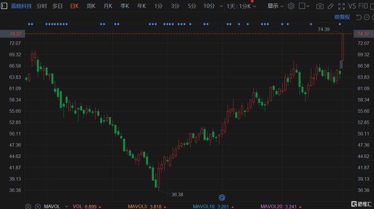Expand the MAVOL indicator selector chevron
Viewport: 374px width, 209px height.
click(66, 206)
